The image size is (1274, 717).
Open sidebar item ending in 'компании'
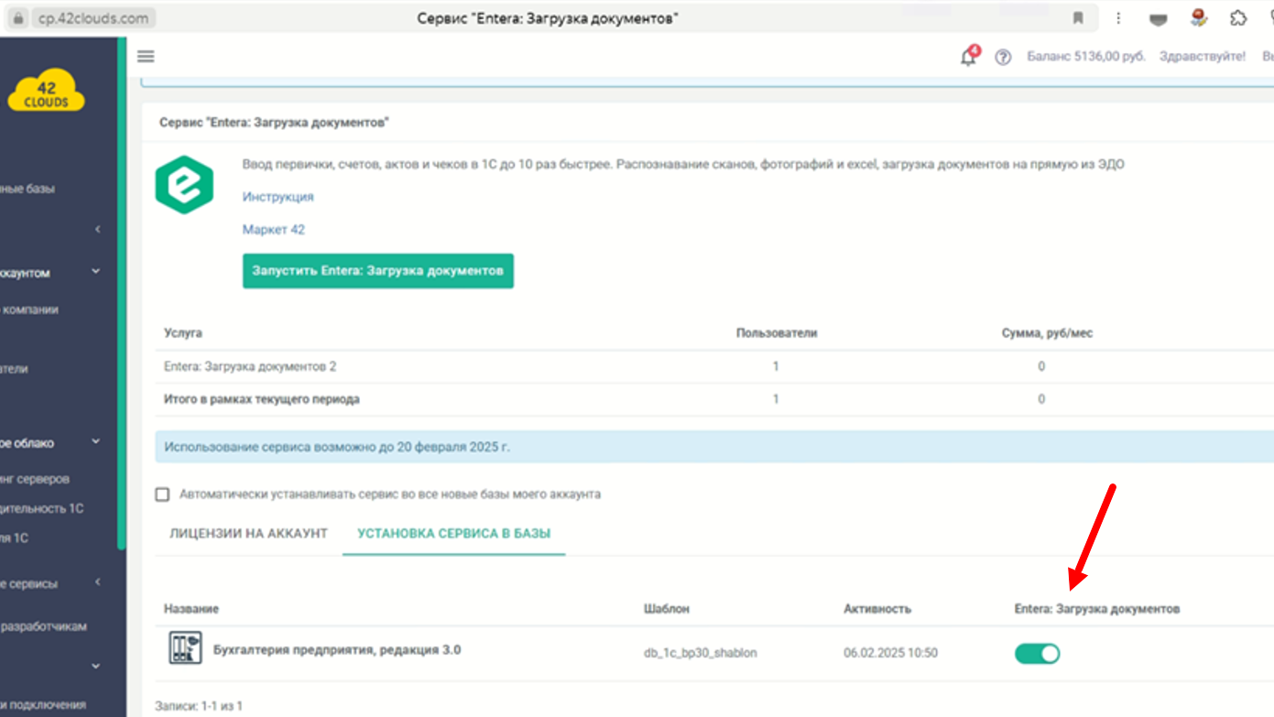tap(29, 310)
